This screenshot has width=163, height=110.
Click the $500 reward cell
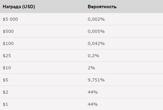point(8,31)
